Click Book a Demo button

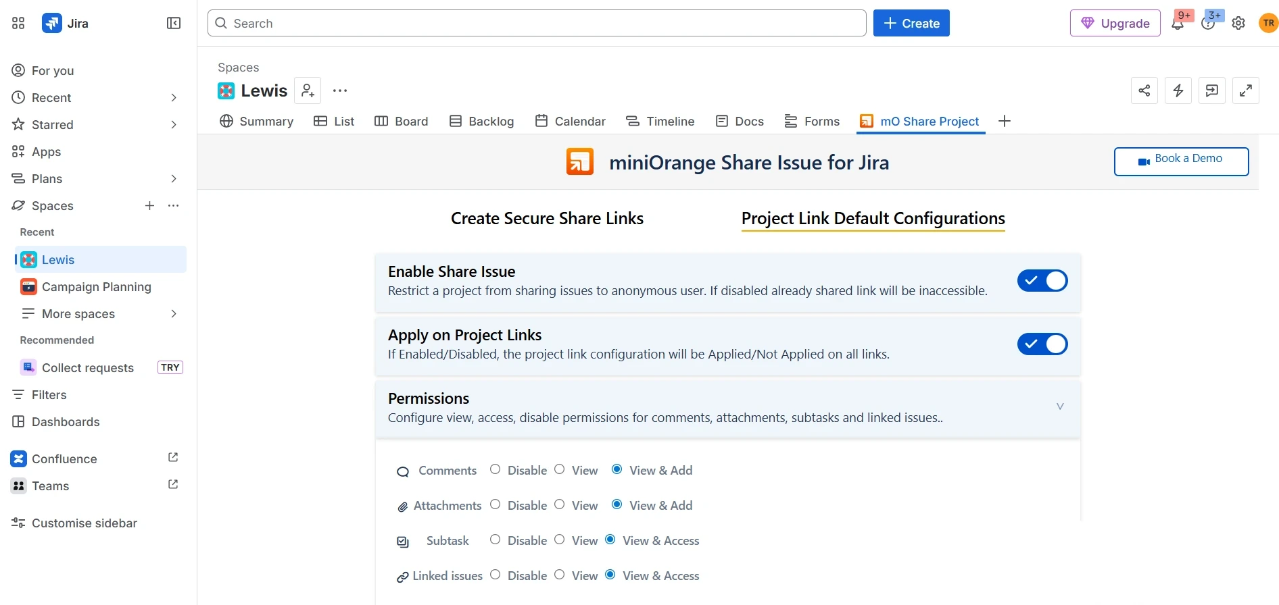point(1181,161)
